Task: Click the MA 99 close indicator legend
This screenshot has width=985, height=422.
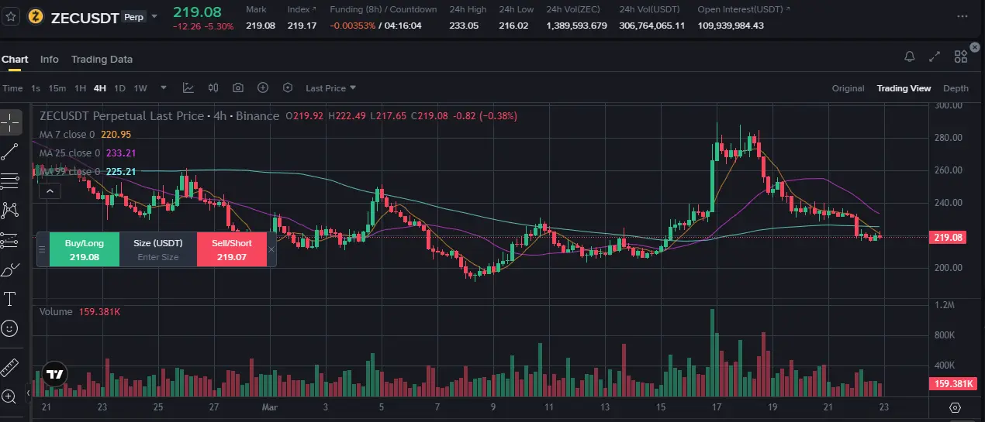Action: click(88, 172)
